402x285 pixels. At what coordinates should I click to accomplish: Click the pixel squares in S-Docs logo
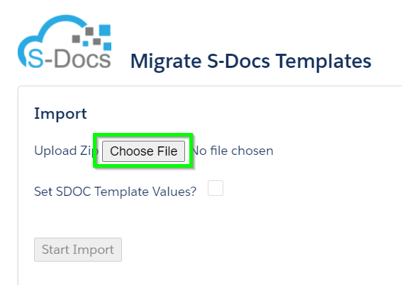91,37
